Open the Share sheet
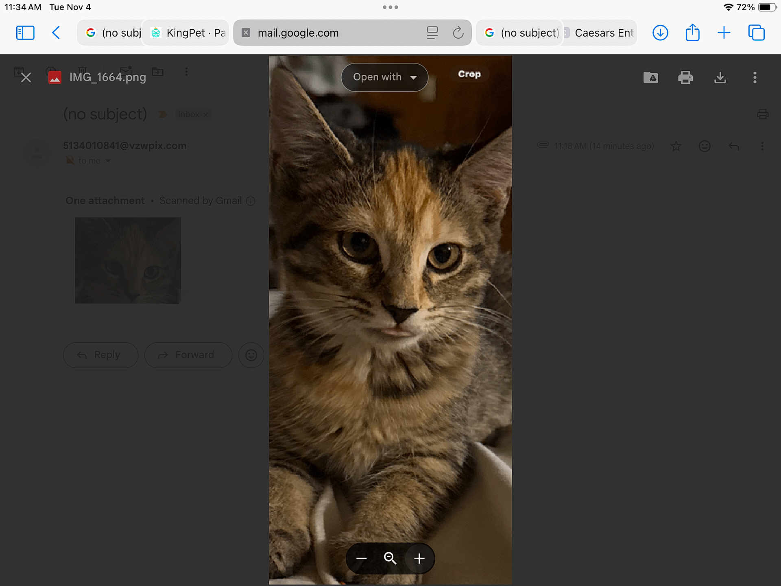The width and height of the screenshot is (781, 586). pyautogui.click(x=692, y=33)
